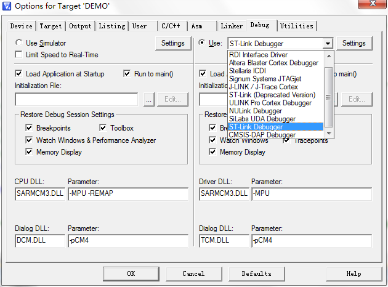Click the debugger list scrollbar thumb
The height and width of the screenshot is (287, 388).
[x=329, y=97]
